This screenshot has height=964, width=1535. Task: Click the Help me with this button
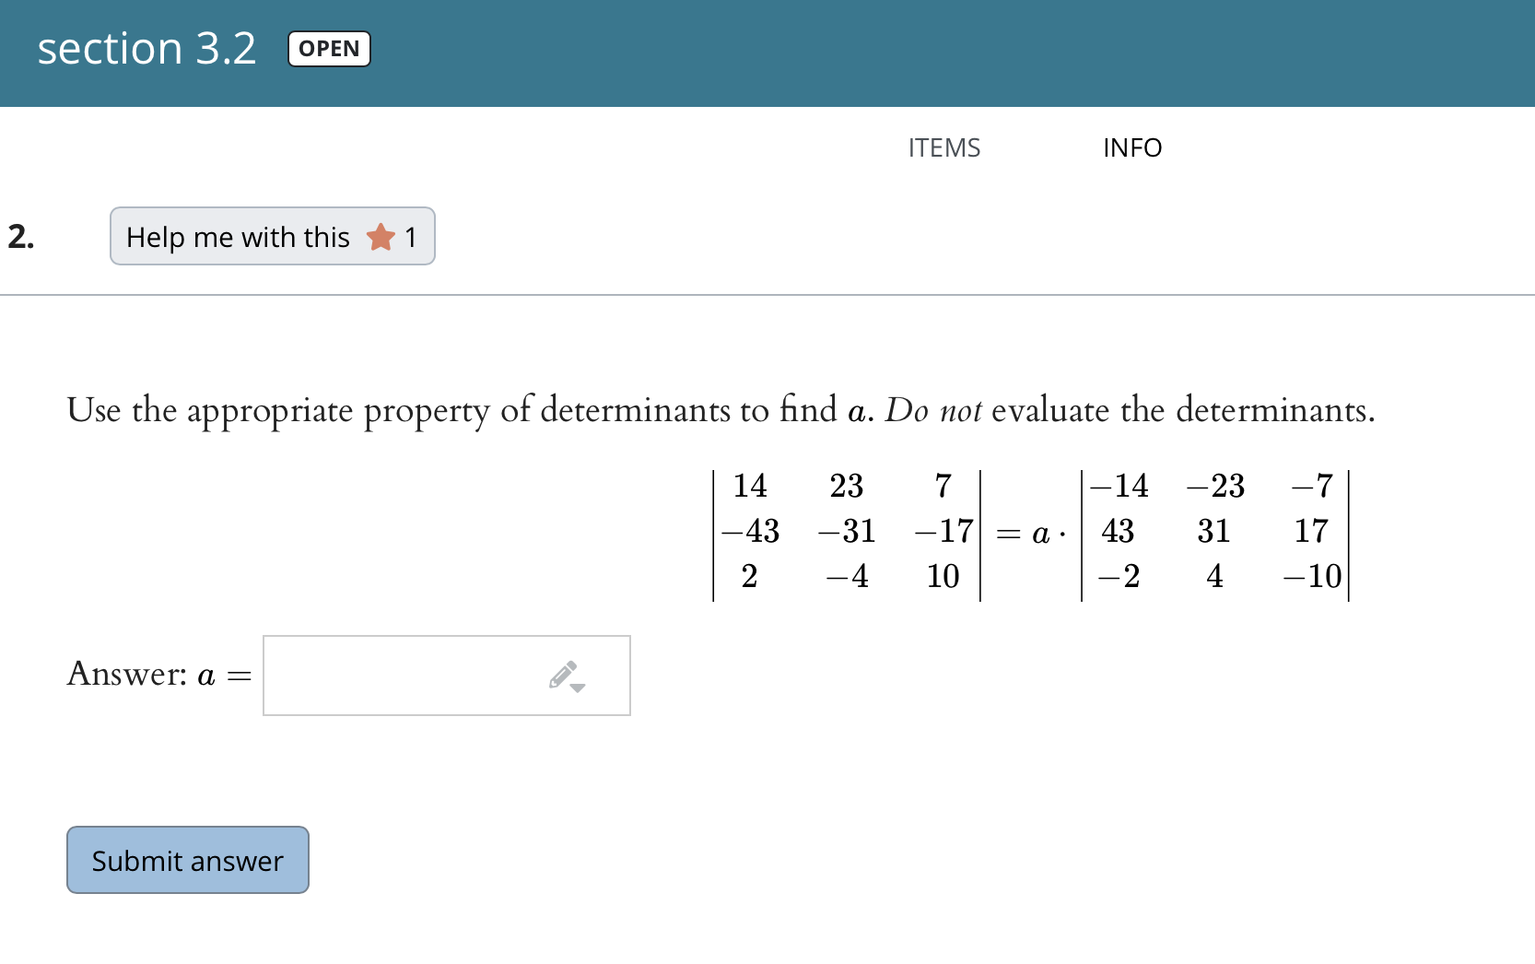pyautogui.click(x=273, y=236)
